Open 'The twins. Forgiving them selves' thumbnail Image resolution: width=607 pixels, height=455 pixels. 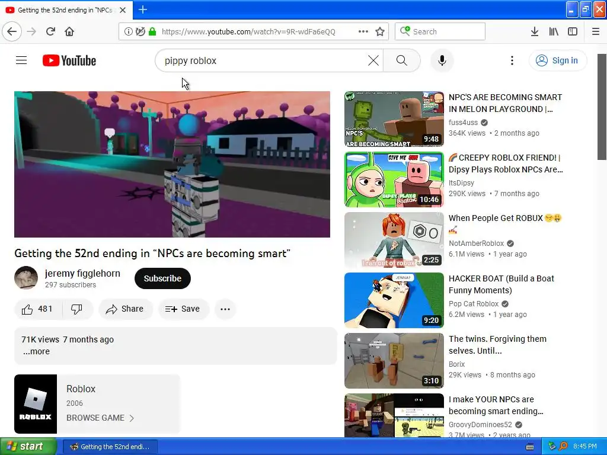coord(394,361)
